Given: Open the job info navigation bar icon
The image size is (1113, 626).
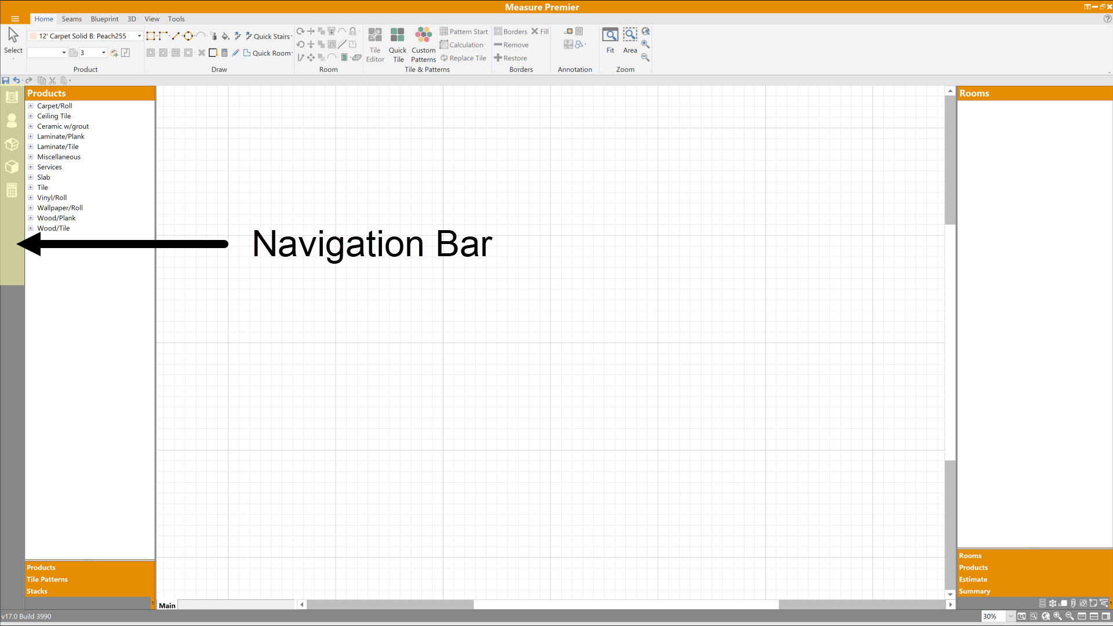Looking at the screenshot, I should point(12,97).
